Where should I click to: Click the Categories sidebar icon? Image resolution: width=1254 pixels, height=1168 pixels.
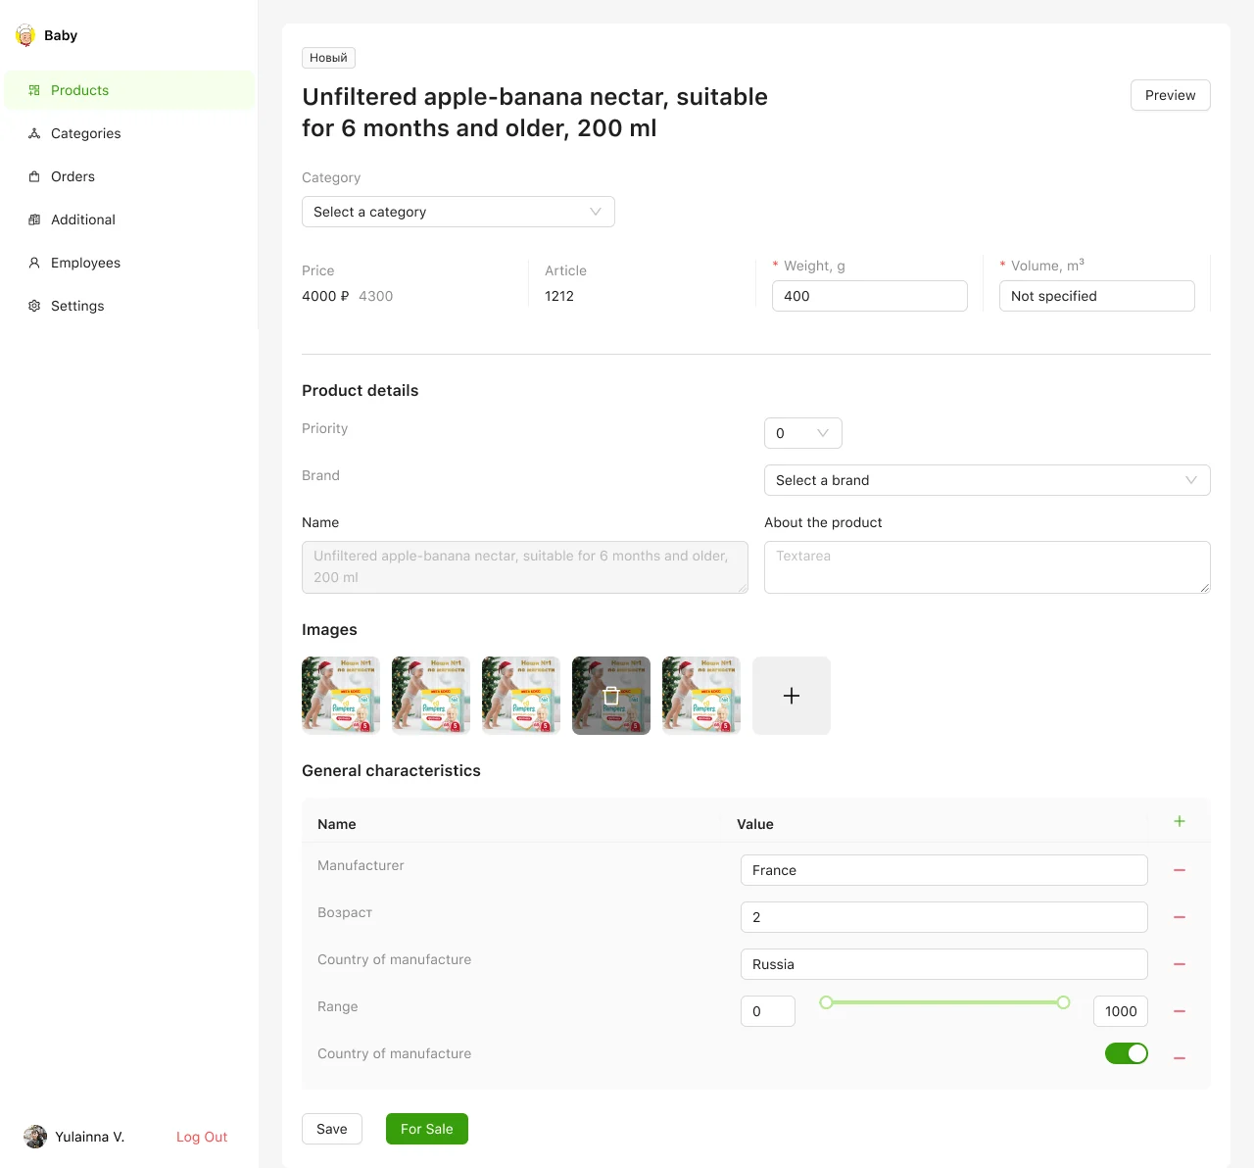(34, 133)
